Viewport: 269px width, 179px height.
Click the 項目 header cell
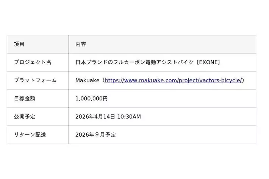pos(19,44)
